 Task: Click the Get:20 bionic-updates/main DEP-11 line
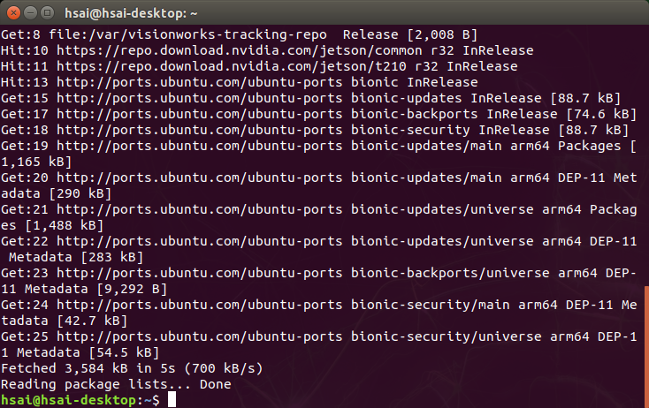tap(318, 178)
